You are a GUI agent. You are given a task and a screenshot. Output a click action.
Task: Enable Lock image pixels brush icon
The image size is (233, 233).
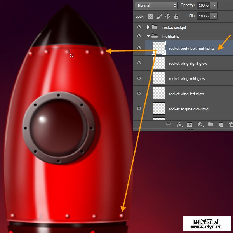159,16
